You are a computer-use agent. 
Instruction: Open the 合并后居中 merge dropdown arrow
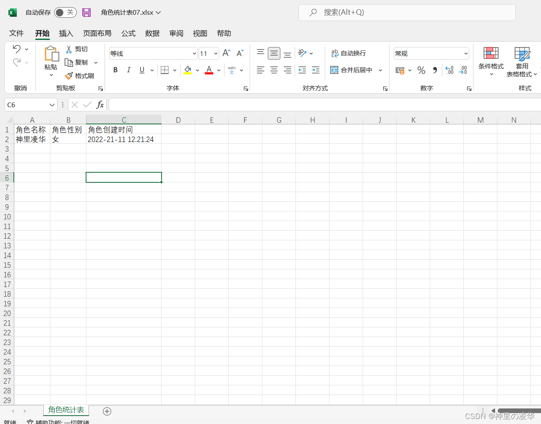point(380,70)
